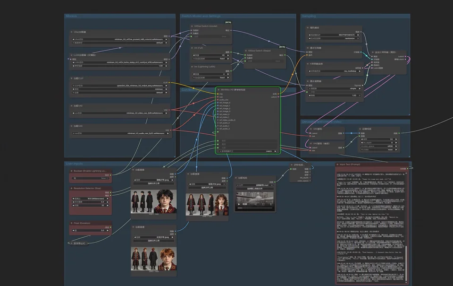Open the match dropdown in MiniMax H3 node
Screen dimensions: 453x286
[248, 151]
